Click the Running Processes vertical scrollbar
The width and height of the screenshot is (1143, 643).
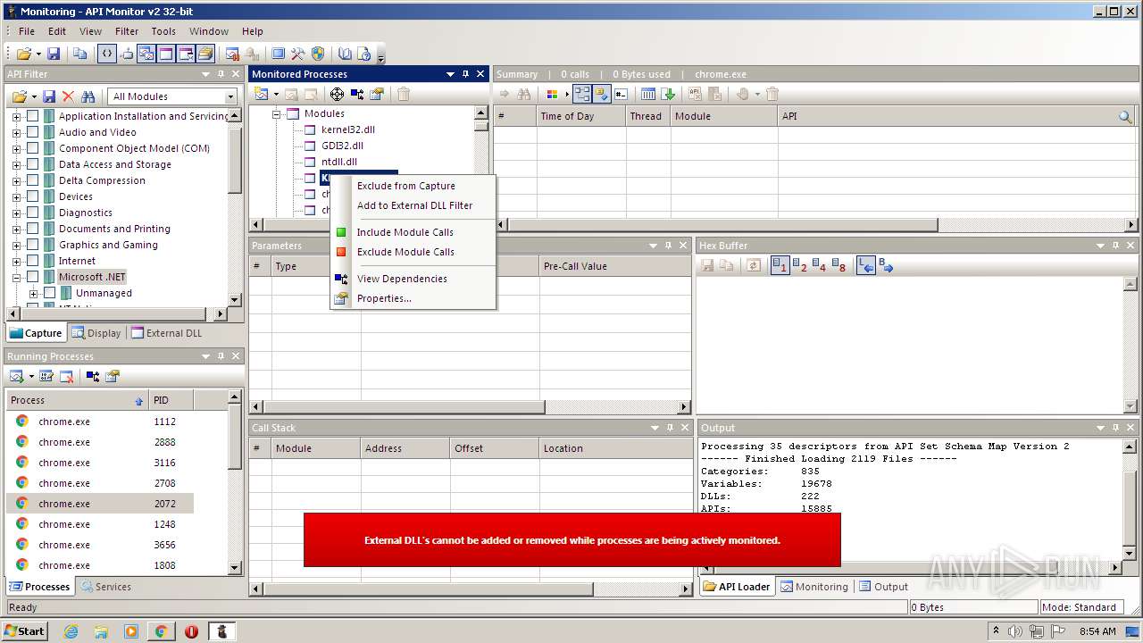pos(236,482)
